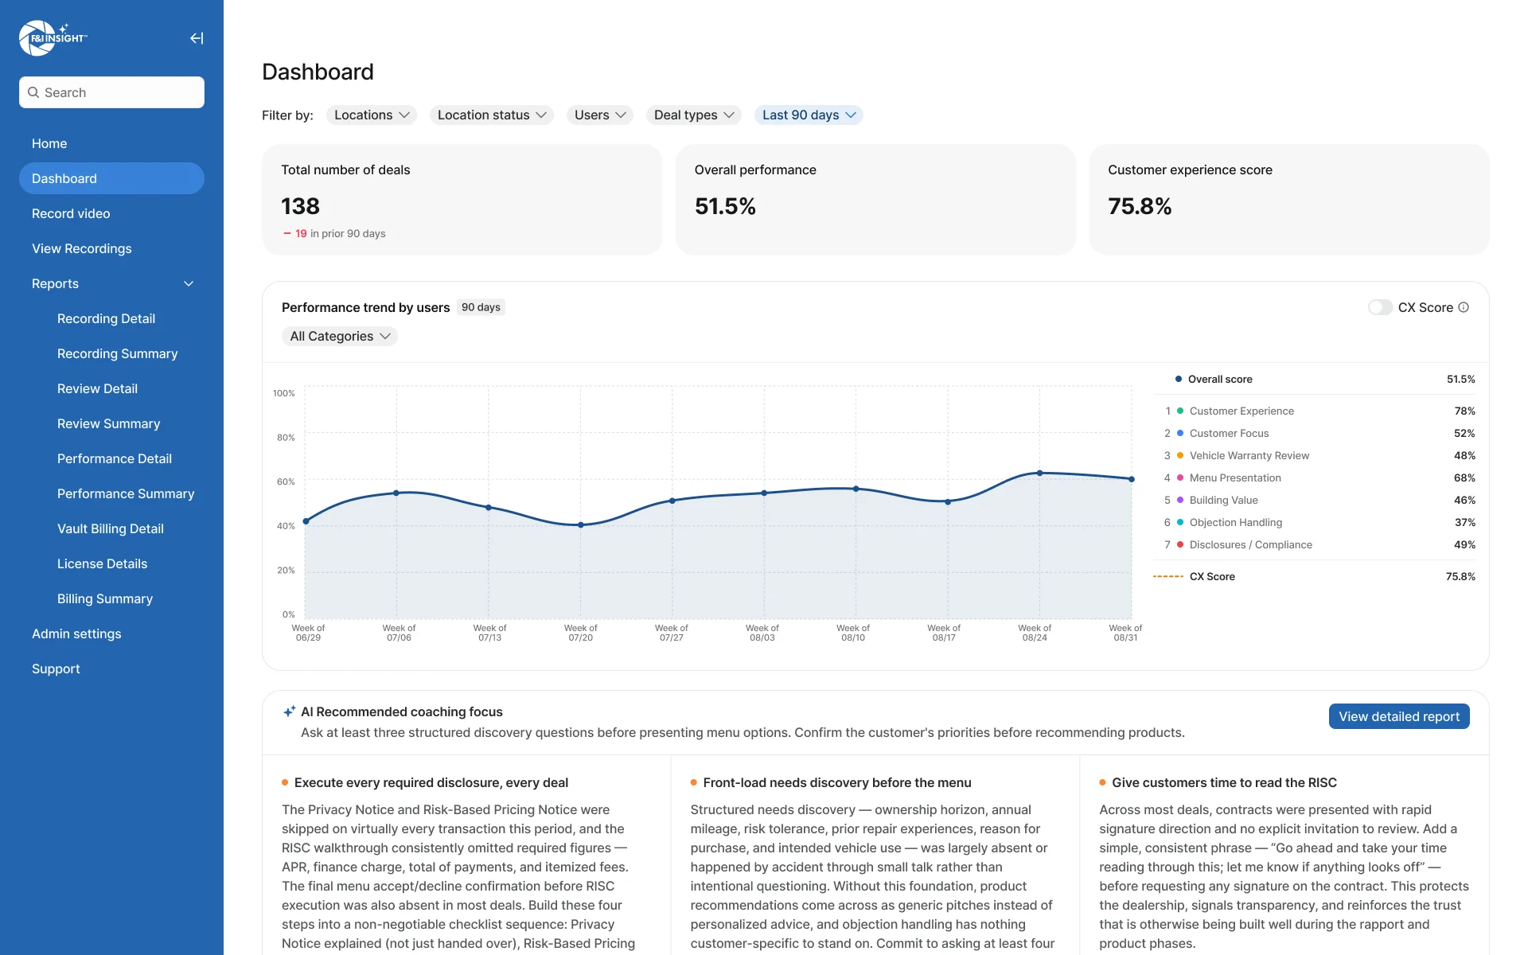This screenshot has height=955, width=1528.
Task: Click the CX Score dashed-line legend entry
Action: tap(1314, 577)
